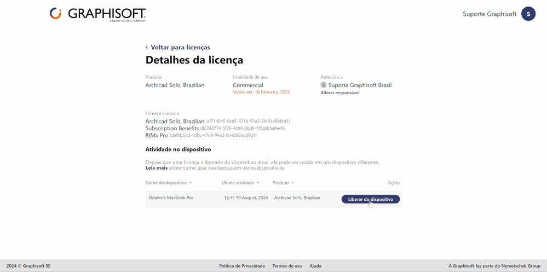This screenshot has width=547, height=272.
Task: Go back via Voltar para licenças
Action: pyautogui.click(x=180, y=48)
